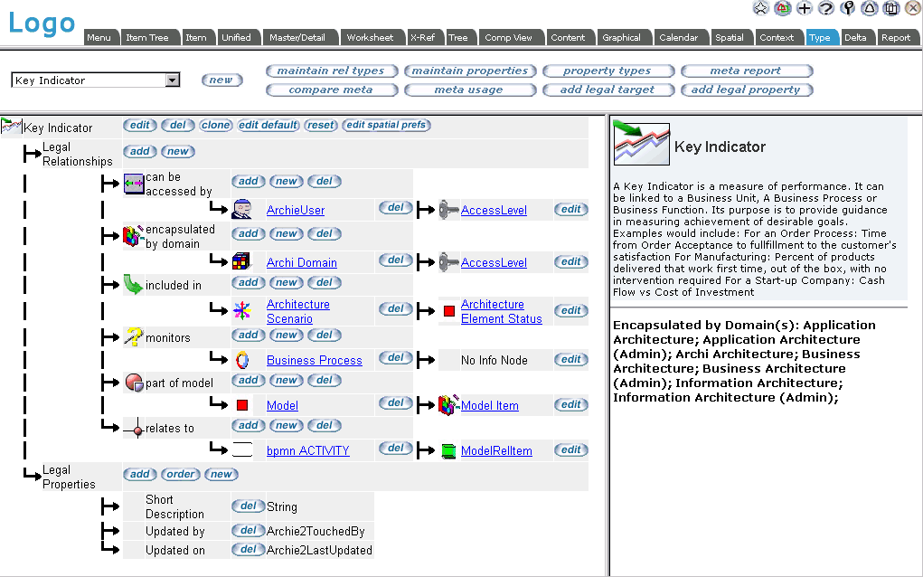Viewport: 923px width, 577px height.
Task: Click the bell icon in top toolbar
Action: click(x=870, y=8)
